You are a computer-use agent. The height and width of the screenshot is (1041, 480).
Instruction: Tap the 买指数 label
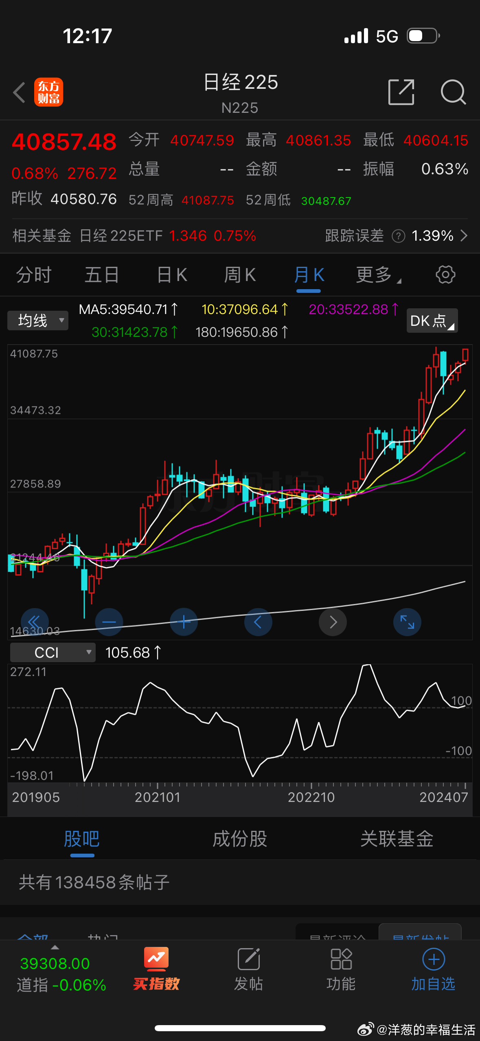[x=156, y=984]
